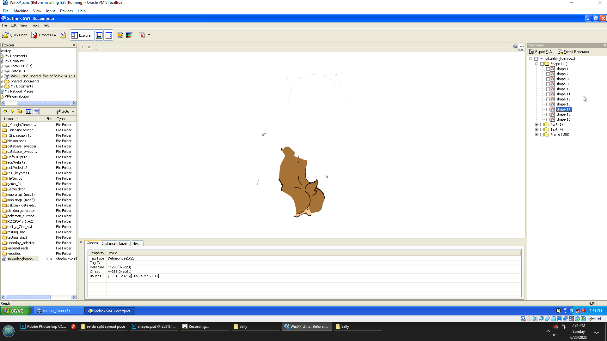Viewport: 607px width, 341px height.
Task: Toggle the right Resources panel layout icon
Action: point(108,35)
